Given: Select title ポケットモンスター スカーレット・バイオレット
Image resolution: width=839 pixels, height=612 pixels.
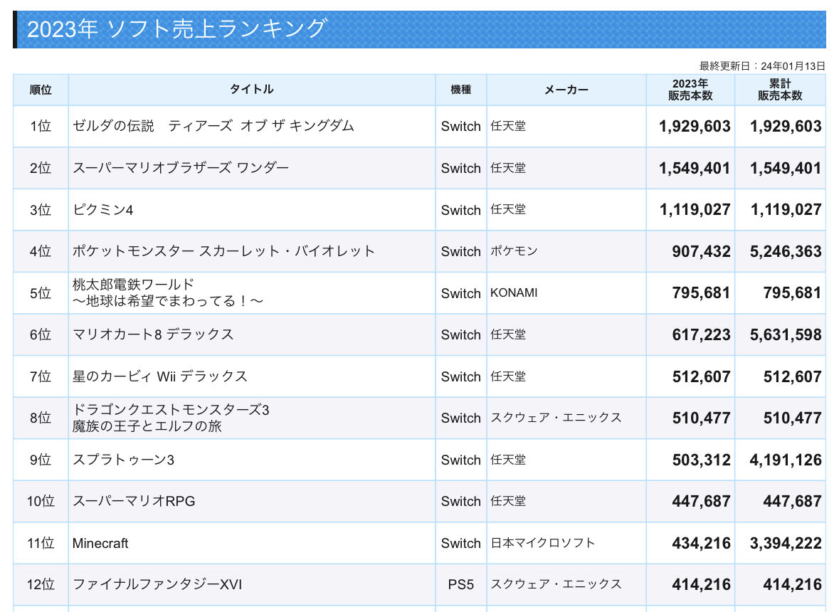Looking at the screenshot, I should (x=223, y=251).
